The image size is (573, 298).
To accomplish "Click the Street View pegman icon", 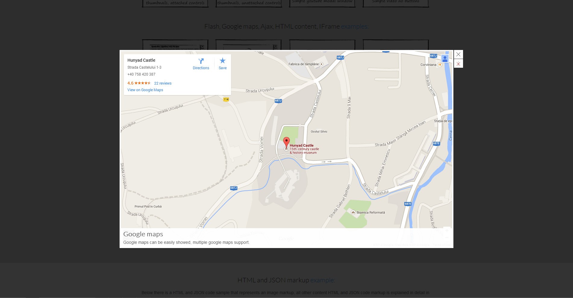I will [x=445, y=59].
